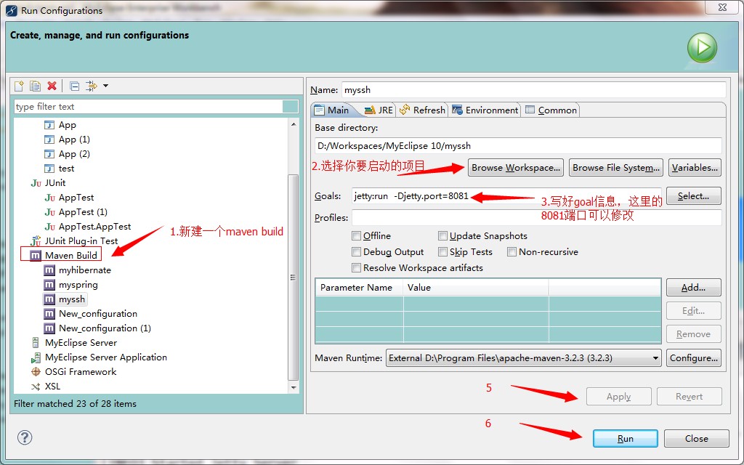Screen dimensions: 744x465
Task: Click the Base directory text field
Action: tap(518, 145)
